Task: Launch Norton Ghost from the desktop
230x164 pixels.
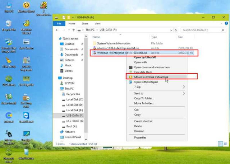Action: pos(26,7)
